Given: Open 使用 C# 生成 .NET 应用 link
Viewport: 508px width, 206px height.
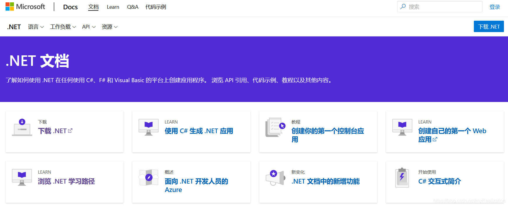Looking at the screenshot, I should click(199, 131).
